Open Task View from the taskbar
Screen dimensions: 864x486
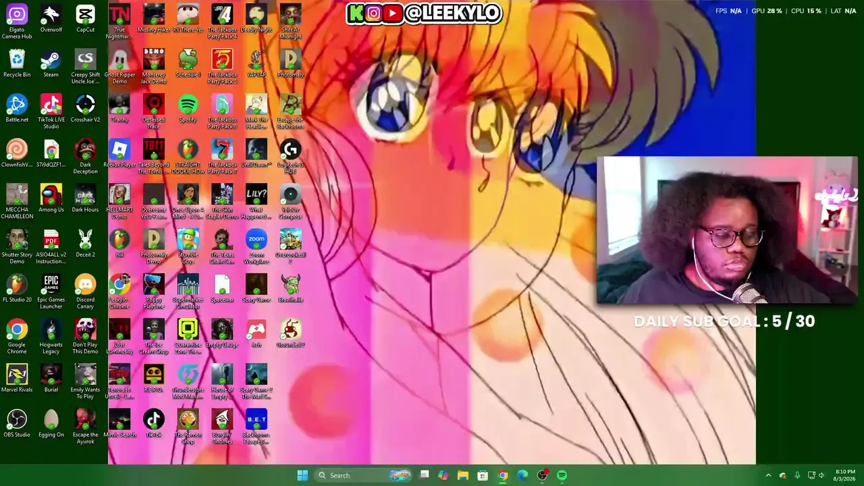(424, 475)
